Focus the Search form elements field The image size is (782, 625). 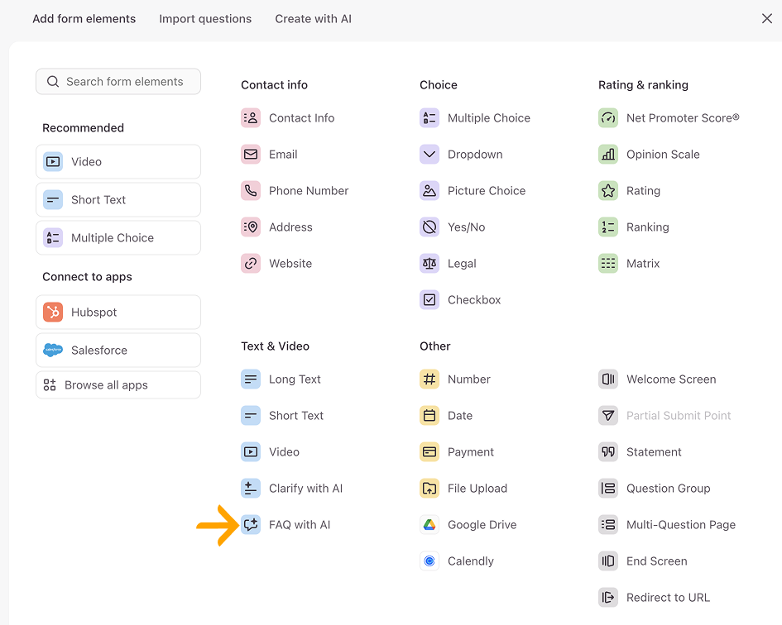(x=118, y=81)
